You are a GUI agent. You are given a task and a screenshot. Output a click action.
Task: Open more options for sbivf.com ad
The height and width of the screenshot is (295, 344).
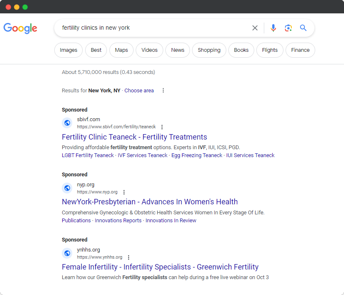(162, 127)
